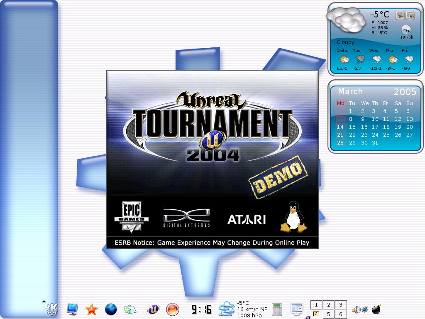Open the orange star launcher
425x319 pixels.
(91, 309)
